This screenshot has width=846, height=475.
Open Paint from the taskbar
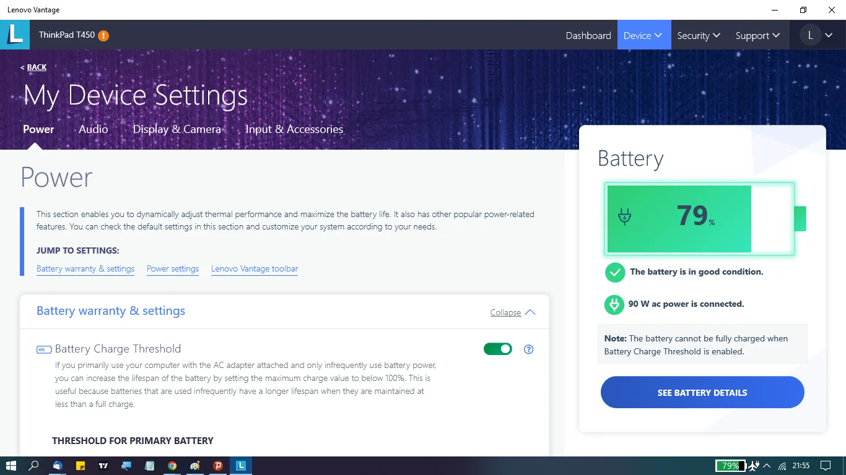point(195,466)
